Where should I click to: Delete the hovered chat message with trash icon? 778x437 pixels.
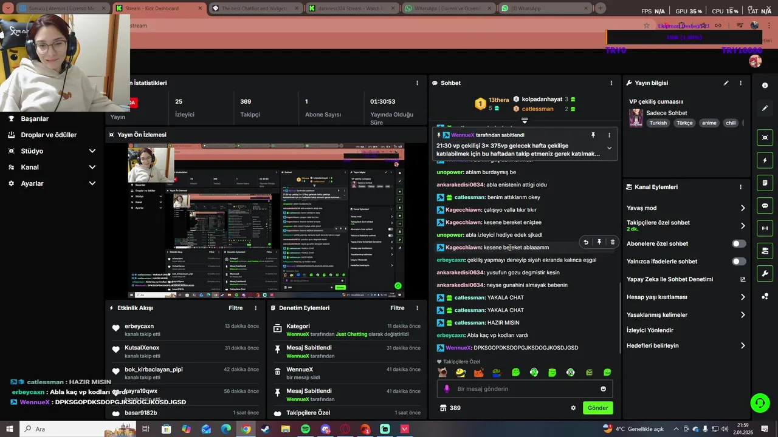[612, 242]
